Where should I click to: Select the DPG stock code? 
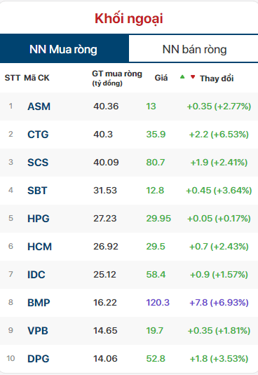pyautogui.click(x=39, y=358)
